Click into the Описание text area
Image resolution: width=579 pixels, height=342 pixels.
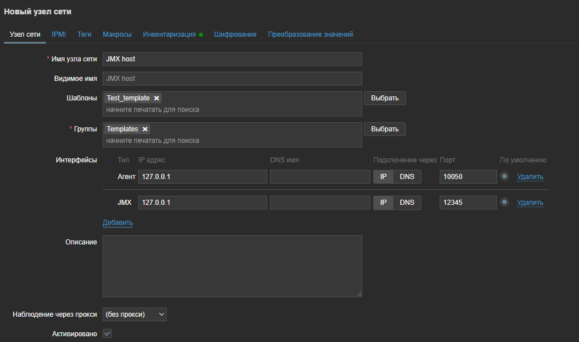click(232, 266)
